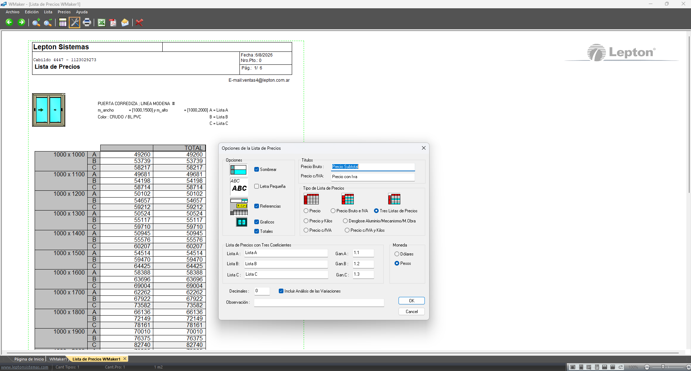This screenshot has width=691, height=371.
Task: Click the references layout preview icon
Action: point(239,207)
